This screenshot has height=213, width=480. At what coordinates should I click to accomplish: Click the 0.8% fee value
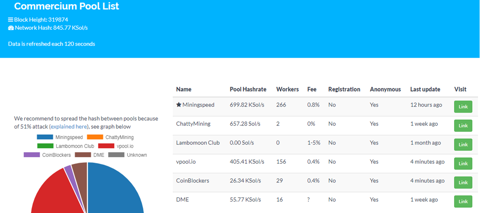(313, 104)
